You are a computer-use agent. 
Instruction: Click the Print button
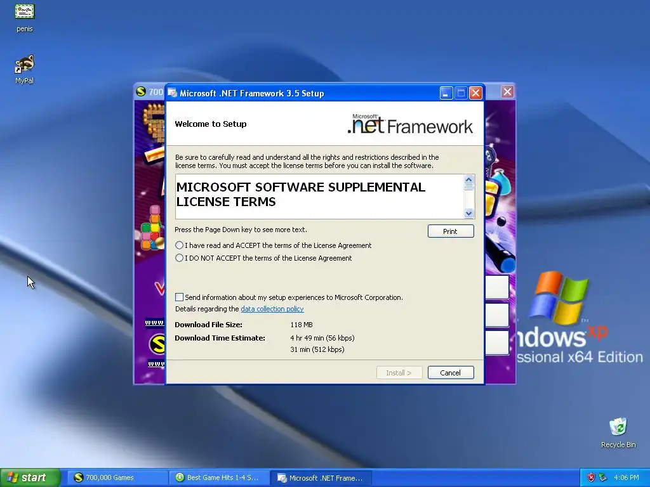[451, 231]
